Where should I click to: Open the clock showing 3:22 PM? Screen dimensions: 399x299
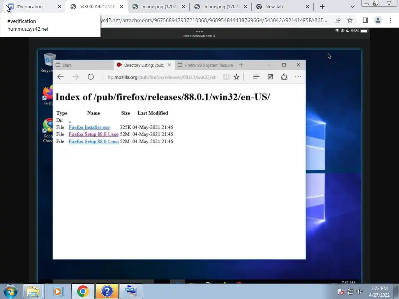(x=379, y=292)
